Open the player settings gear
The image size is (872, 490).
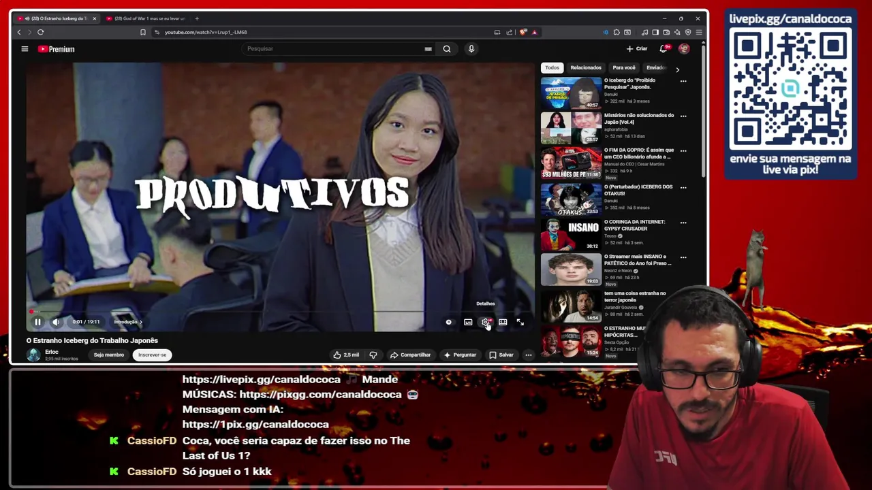(x=485, y=322)
